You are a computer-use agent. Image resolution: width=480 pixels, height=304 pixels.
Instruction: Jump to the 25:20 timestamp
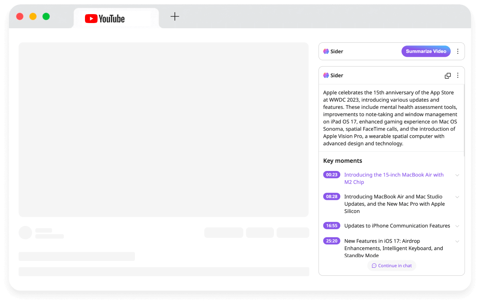[332, 241]
